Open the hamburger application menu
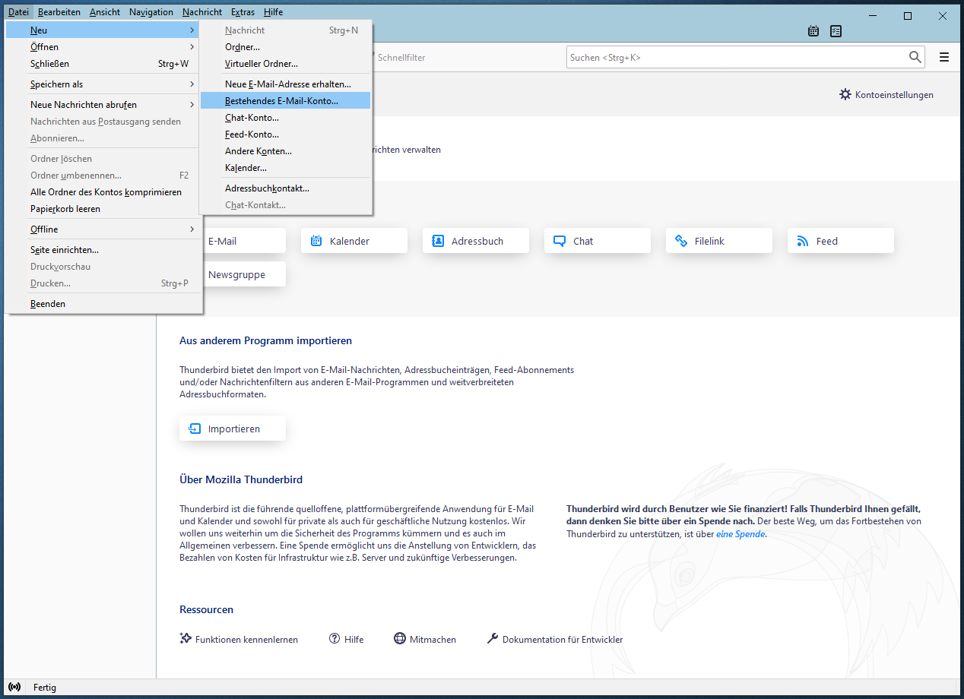 (x=944, y=57)
